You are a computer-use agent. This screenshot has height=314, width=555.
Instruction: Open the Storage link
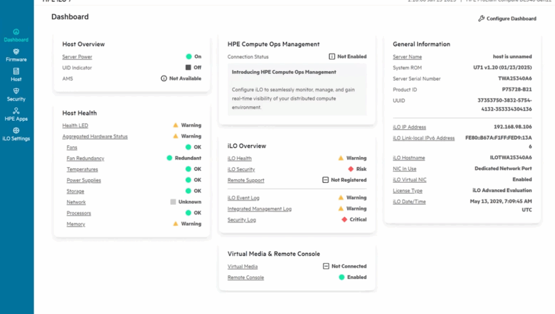tap(75, 191)
